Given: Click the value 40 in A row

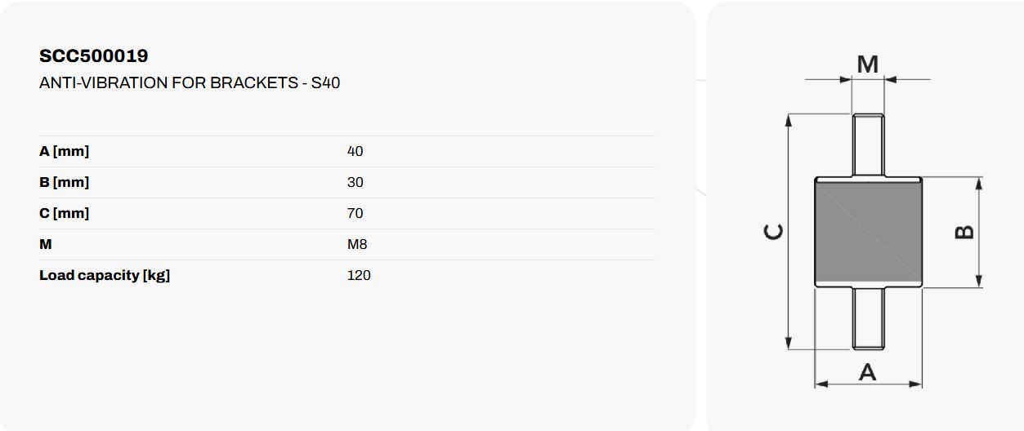Looking at the screenshot, I should [x=355, y=151].
